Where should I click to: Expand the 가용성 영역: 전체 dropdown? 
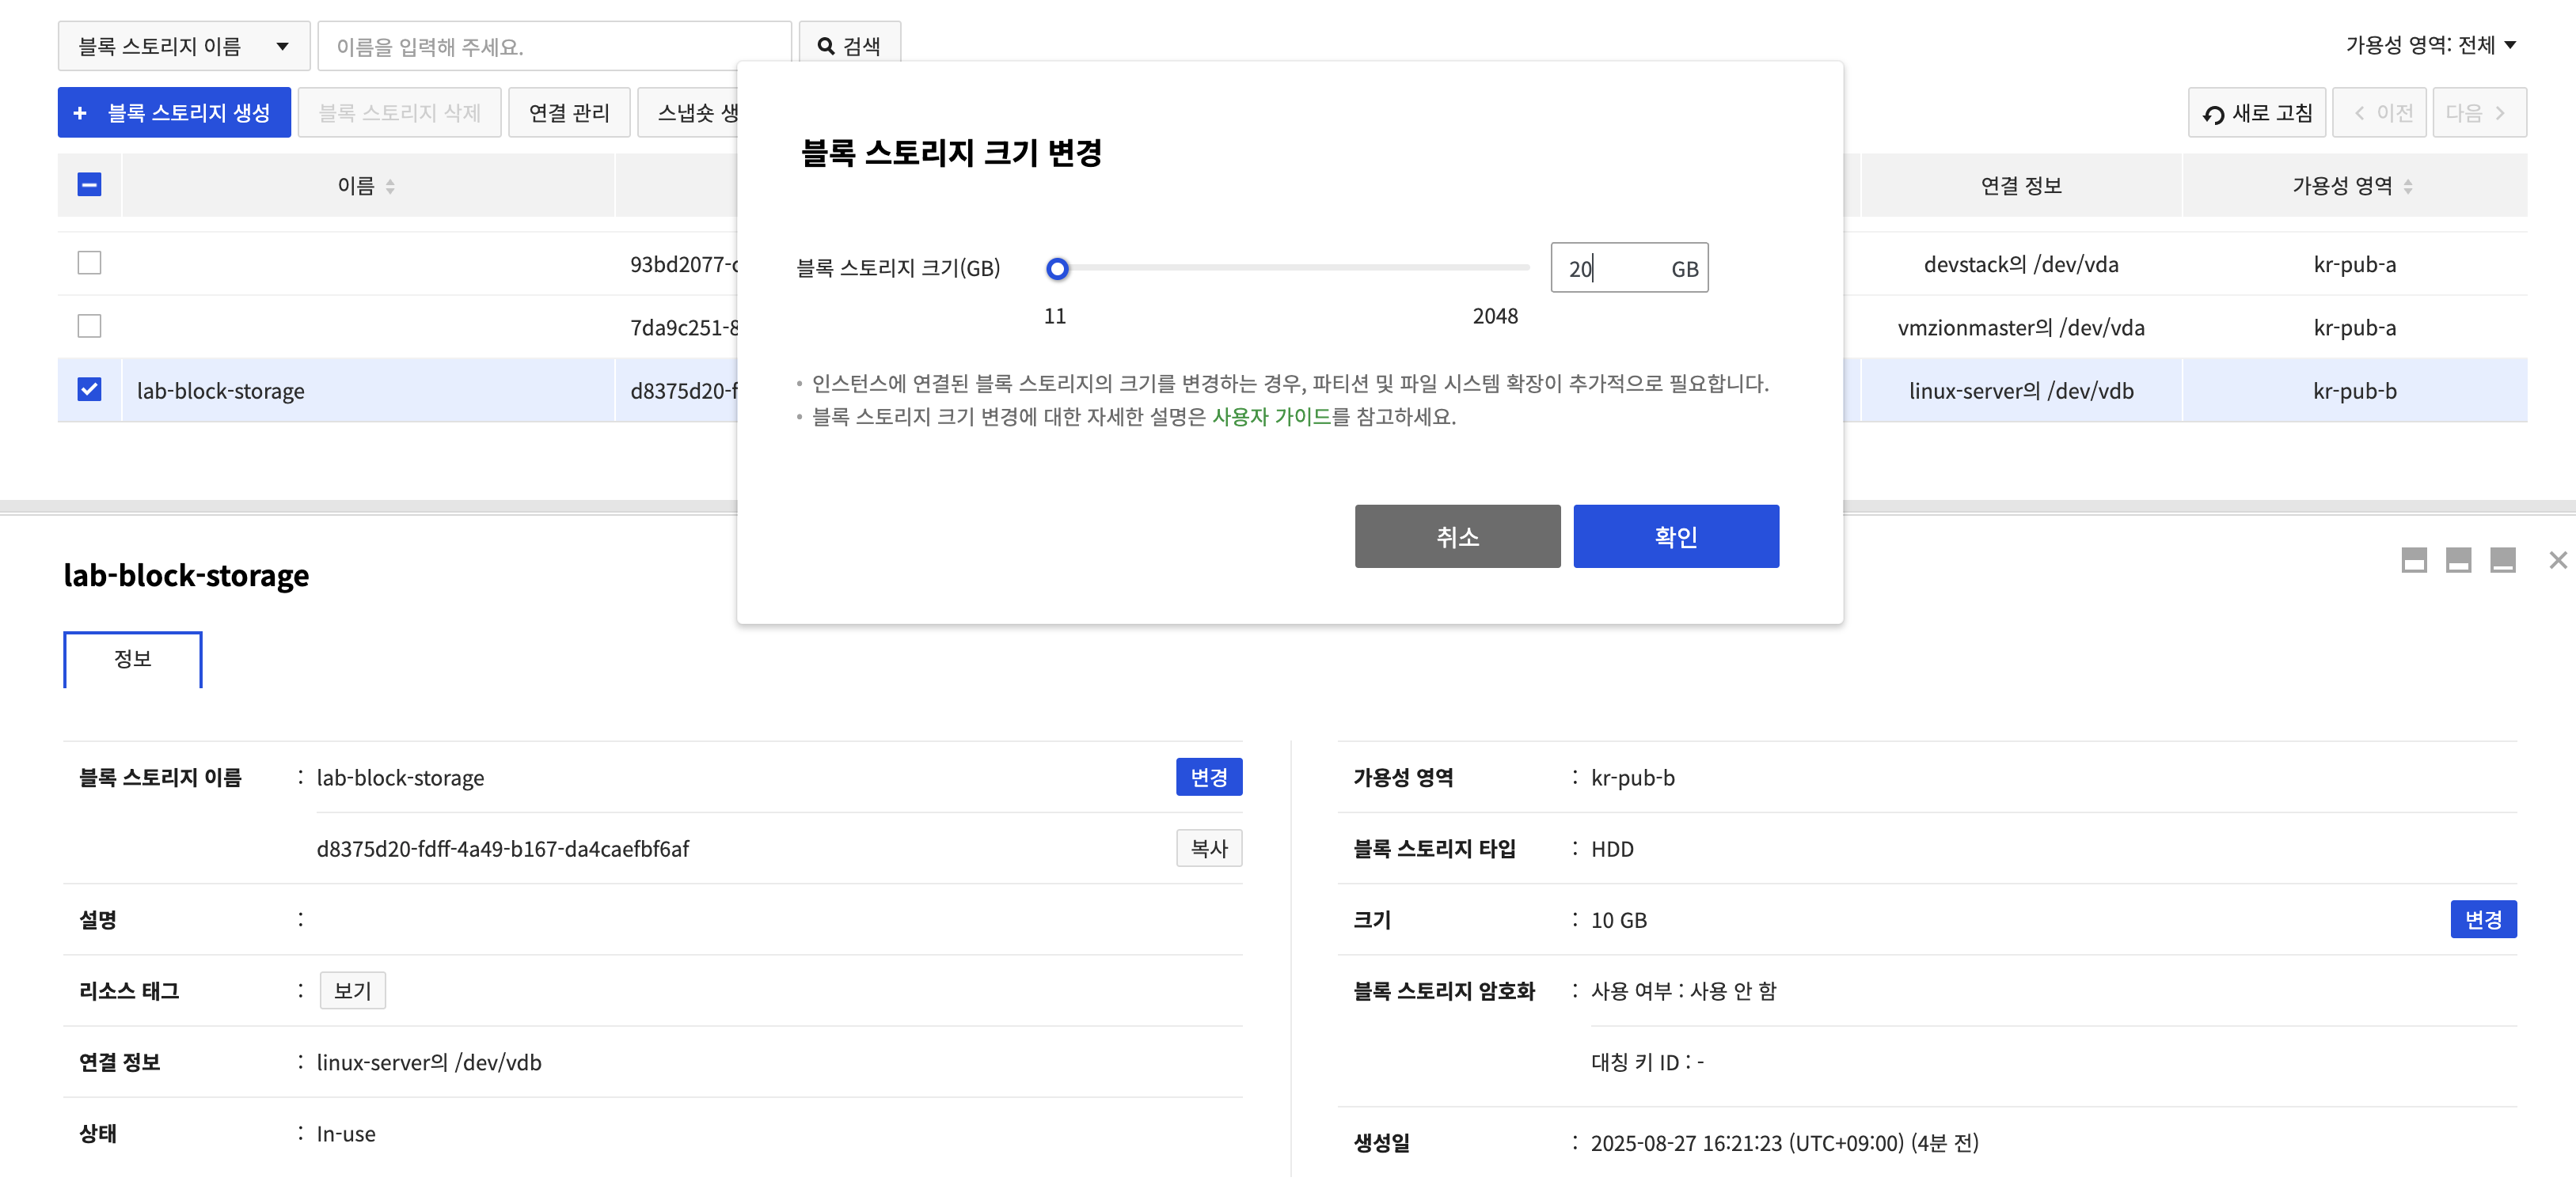point(2430,45)
